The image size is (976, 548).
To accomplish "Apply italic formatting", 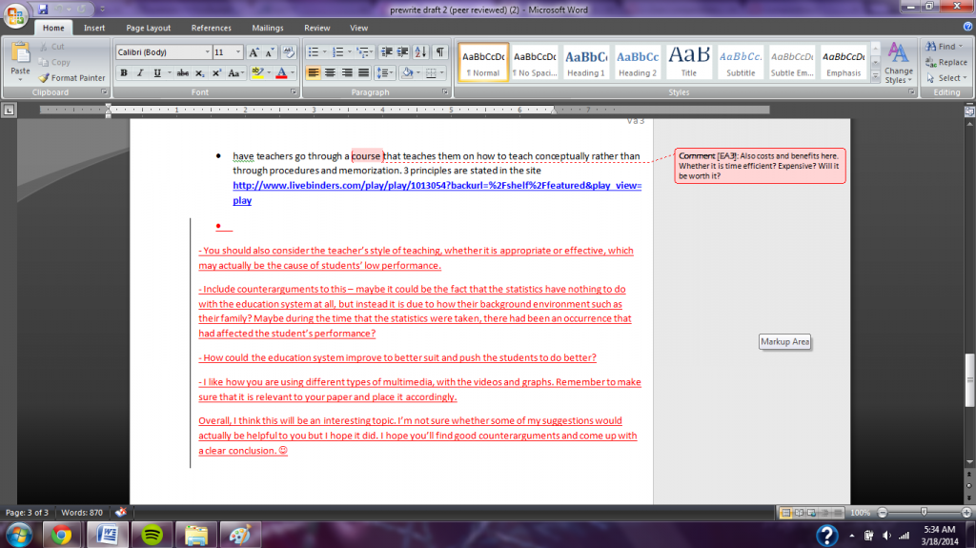I will point(140,72).
